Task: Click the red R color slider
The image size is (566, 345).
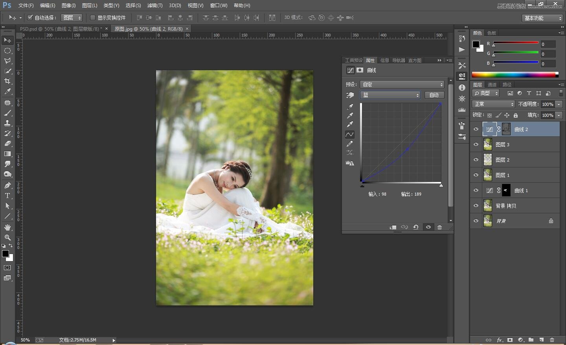Action: (x=515, y=43)
